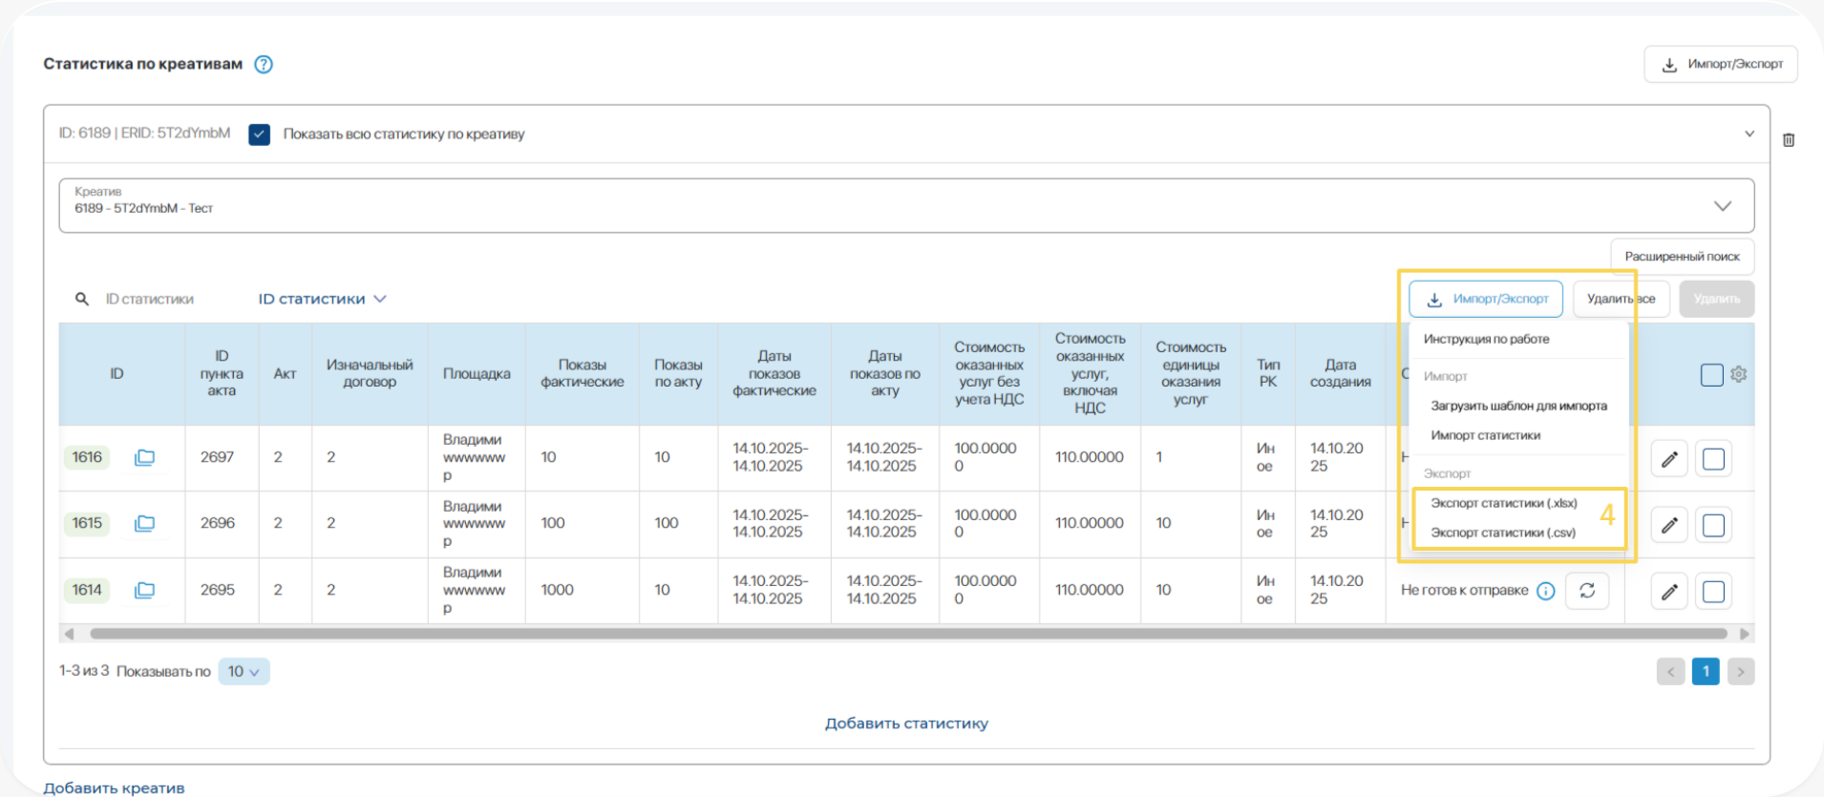The height and width of the screenshot is (797, 1824).
Task: Select 'Загрузить шаблон для импорта' menu item
Action: click(x=1518, y=406)
